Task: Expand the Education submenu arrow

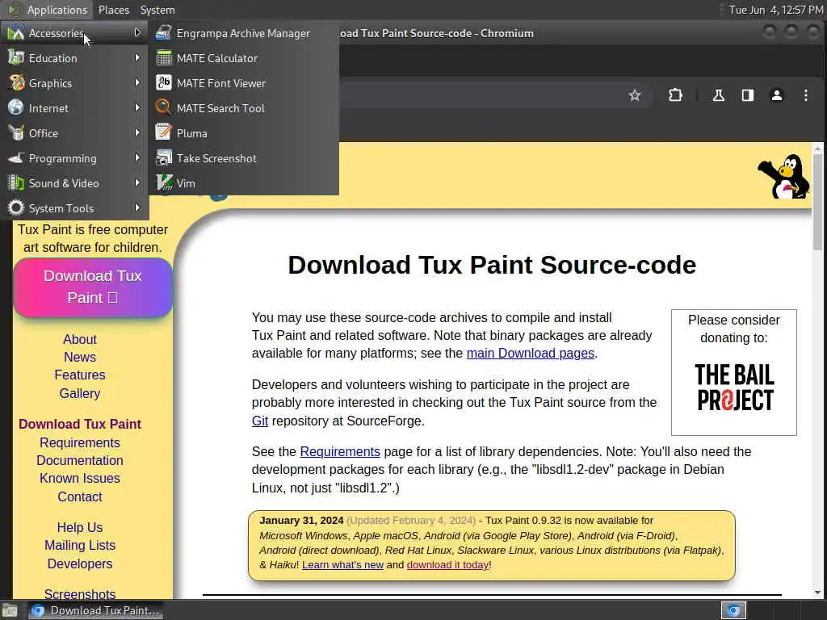Action: point(137,57)
